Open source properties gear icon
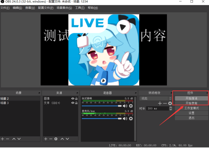Viewport: 209px width, 148px height. tap(56, 139)
